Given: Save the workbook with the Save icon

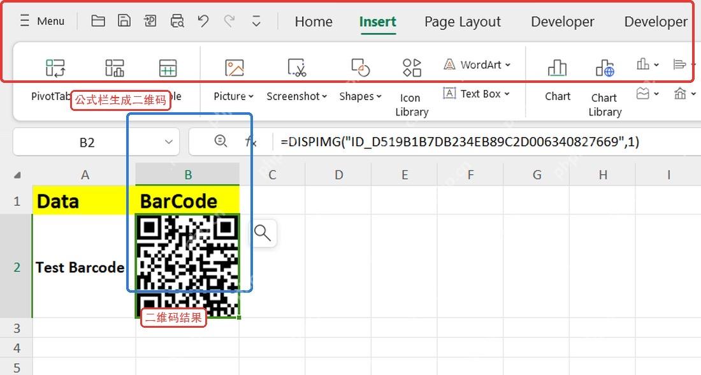Looking at the screenshot, I should (x=124, y=21).
